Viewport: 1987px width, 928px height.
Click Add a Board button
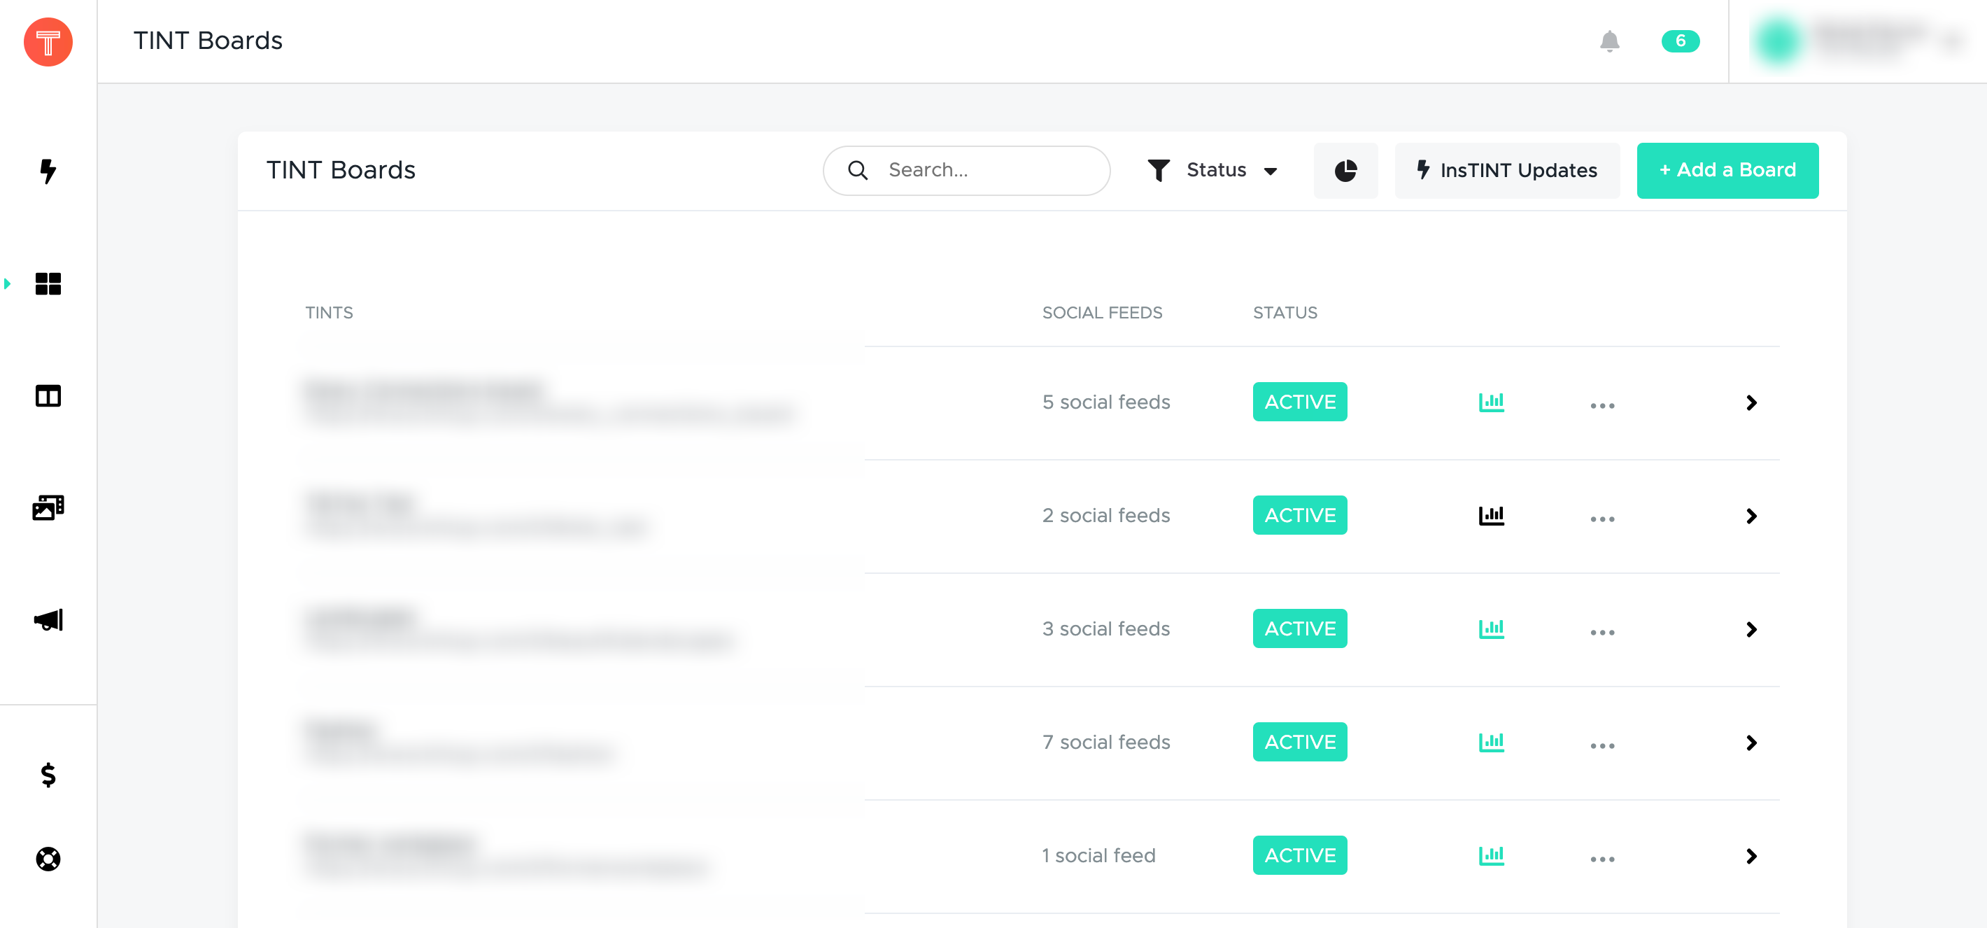tap(1728, 171)
